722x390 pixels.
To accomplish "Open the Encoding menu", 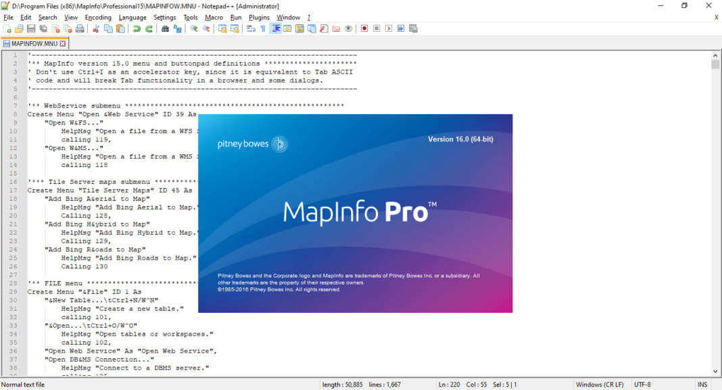I will [98, 18].
